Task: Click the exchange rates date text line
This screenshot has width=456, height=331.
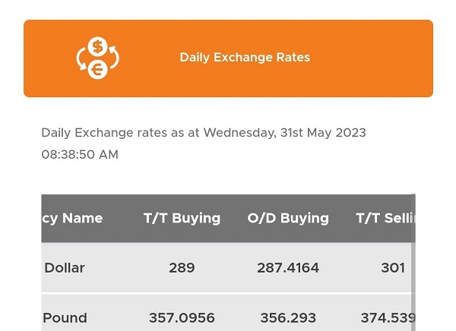Action: 204,133
